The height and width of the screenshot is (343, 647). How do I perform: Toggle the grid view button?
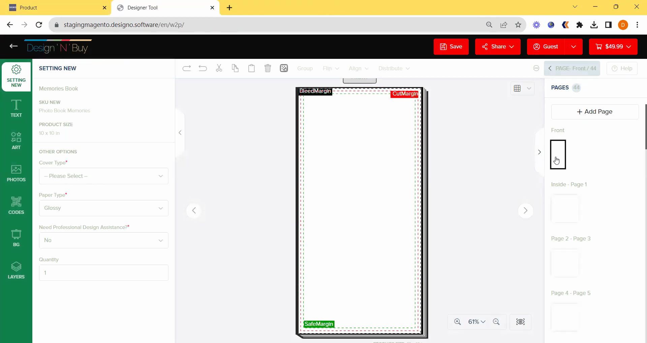pyautogui.click(x=517, y=88)
